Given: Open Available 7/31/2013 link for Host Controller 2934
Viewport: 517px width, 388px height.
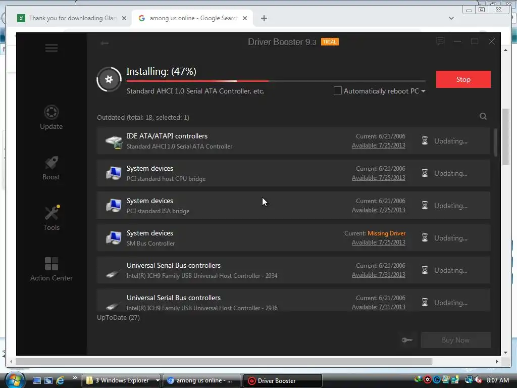Looking at the screenshot, I should (x=379, y=275).
